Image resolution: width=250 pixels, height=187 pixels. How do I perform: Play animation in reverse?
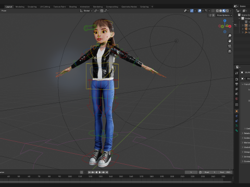pos(96,172)
